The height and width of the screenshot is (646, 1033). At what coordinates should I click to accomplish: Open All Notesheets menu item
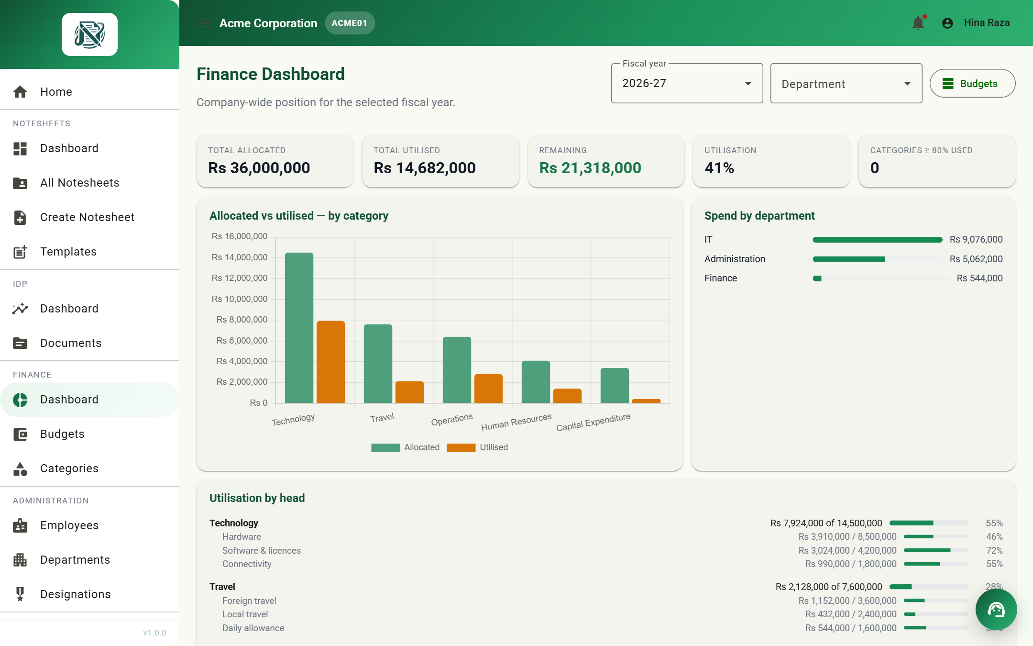(x=89, y=183)
